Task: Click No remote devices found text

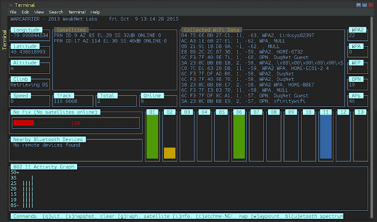Action: click(47, 145)
